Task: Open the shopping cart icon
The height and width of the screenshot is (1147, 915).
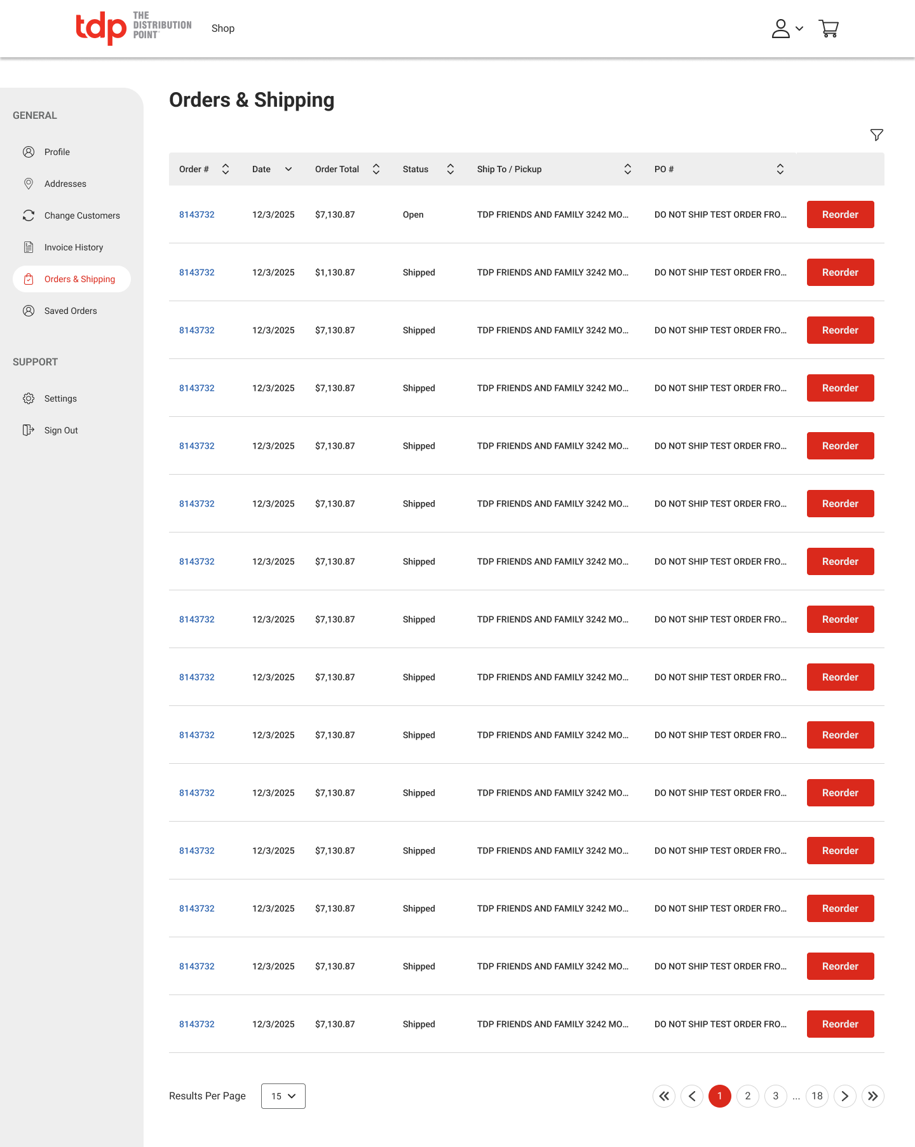Action: point(829,29)
